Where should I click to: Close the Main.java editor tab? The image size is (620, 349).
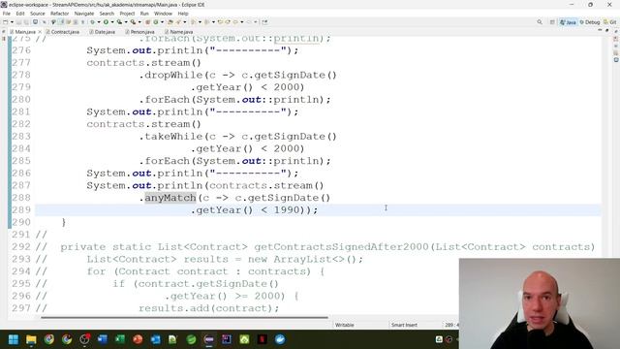[x=40, y=32]
